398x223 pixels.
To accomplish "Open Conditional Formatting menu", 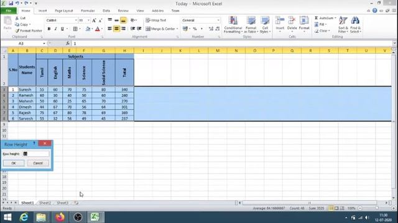I will coord(233,25).
